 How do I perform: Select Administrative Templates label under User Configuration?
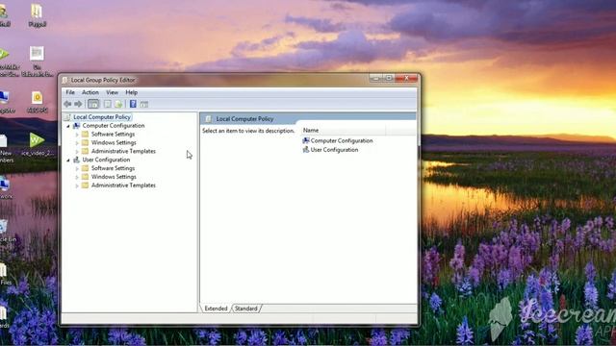[x=123, y=185]
